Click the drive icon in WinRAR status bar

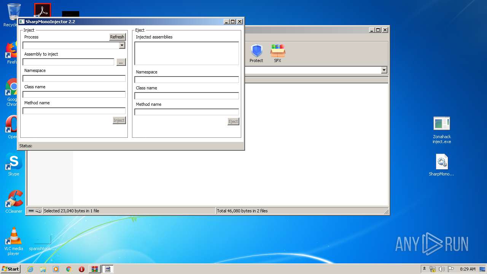31,211
